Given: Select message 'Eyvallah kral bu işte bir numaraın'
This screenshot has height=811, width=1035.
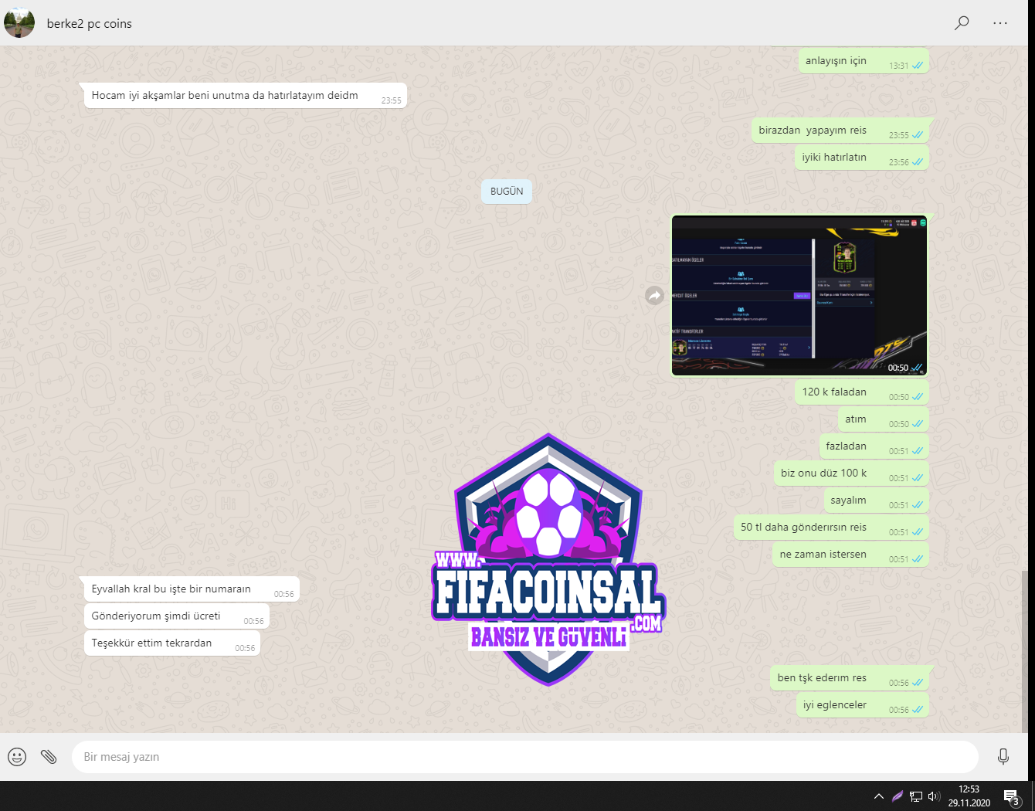Looking at the screenshot, I should (x=192, y=589).
